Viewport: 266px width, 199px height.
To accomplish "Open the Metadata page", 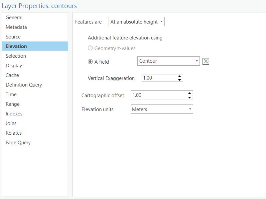I will coord(16,27).
